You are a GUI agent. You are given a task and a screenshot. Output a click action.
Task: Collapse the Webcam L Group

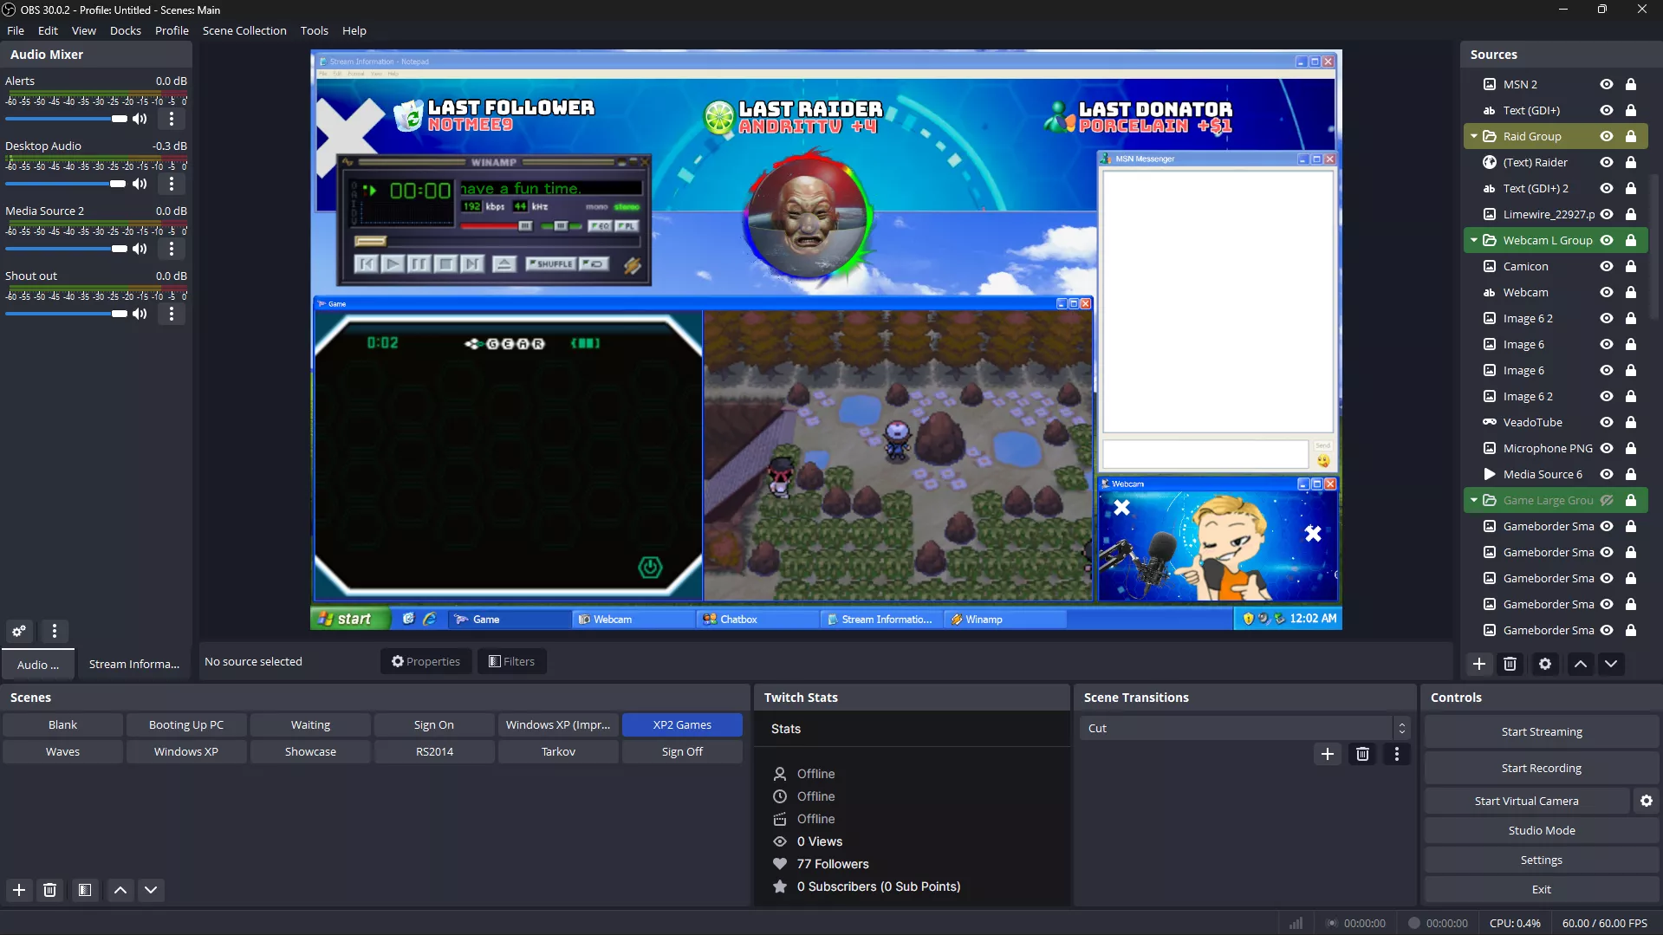(x=1473, y=240)
